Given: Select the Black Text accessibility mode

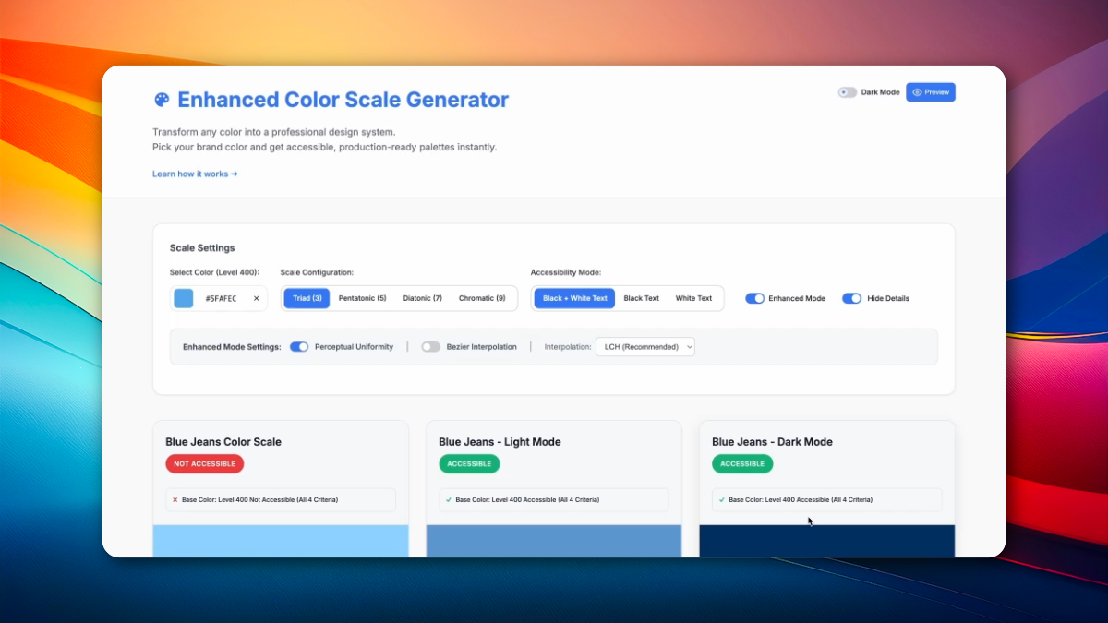Looking at the screenshot, I should click(x=642, y=298).
